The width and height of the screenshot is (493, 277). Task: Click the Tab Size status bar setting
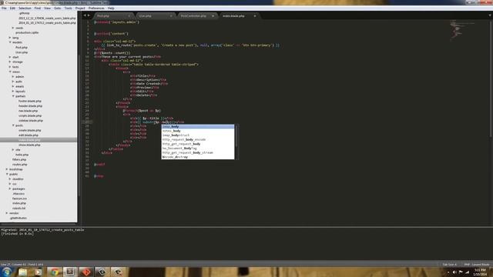450,265
